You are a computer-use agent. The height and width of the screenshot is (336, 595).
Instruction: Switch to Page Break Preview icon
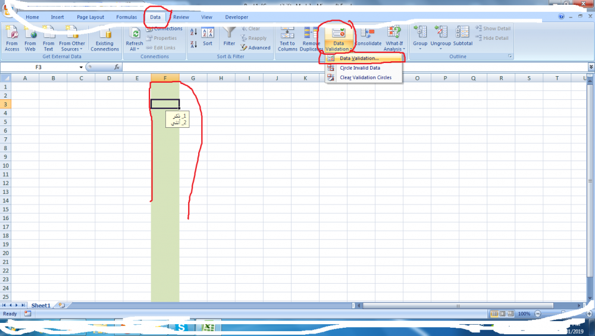pos(511,313)
